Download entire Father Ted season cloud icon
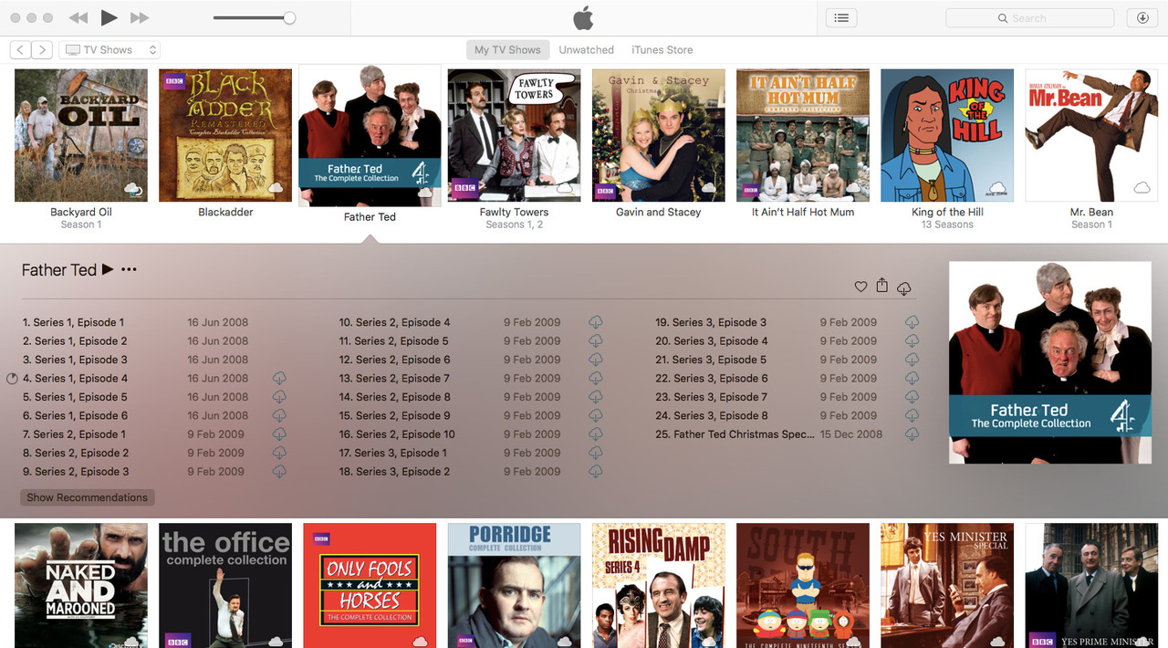1168x648 pixels. click(903, 288)
